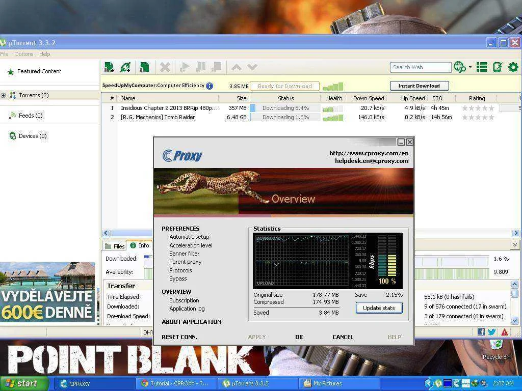
Task: Click the Update stats button
Action: pos(379,308)
